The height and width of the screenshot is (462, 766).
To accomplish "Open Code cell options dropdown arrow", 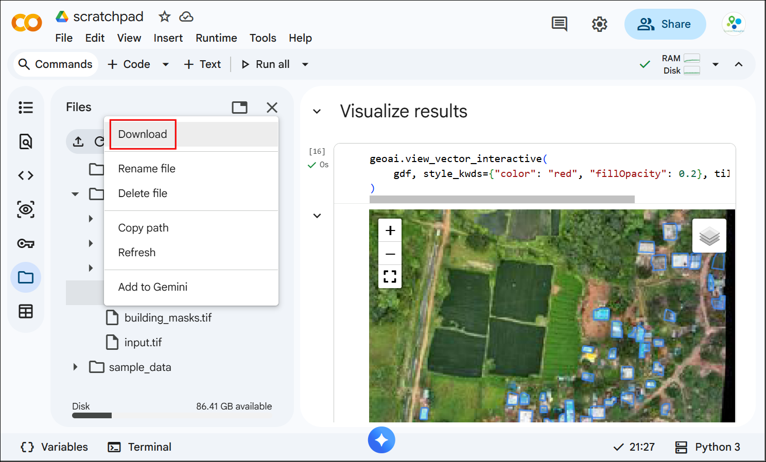I will click(166, 64).
